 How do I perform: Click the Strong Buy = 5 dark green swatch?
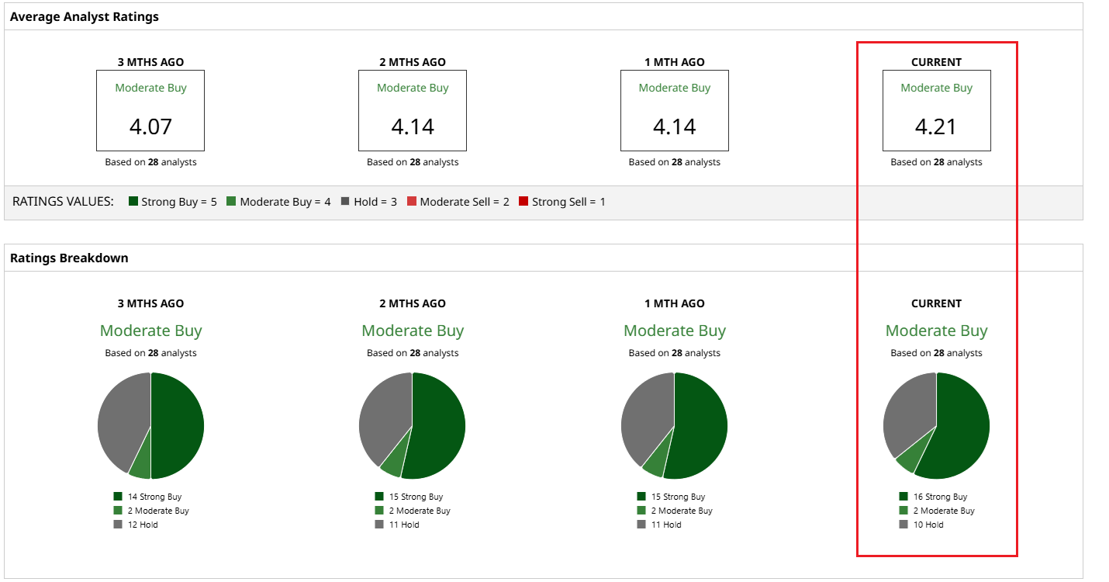[x=133, y=202]
